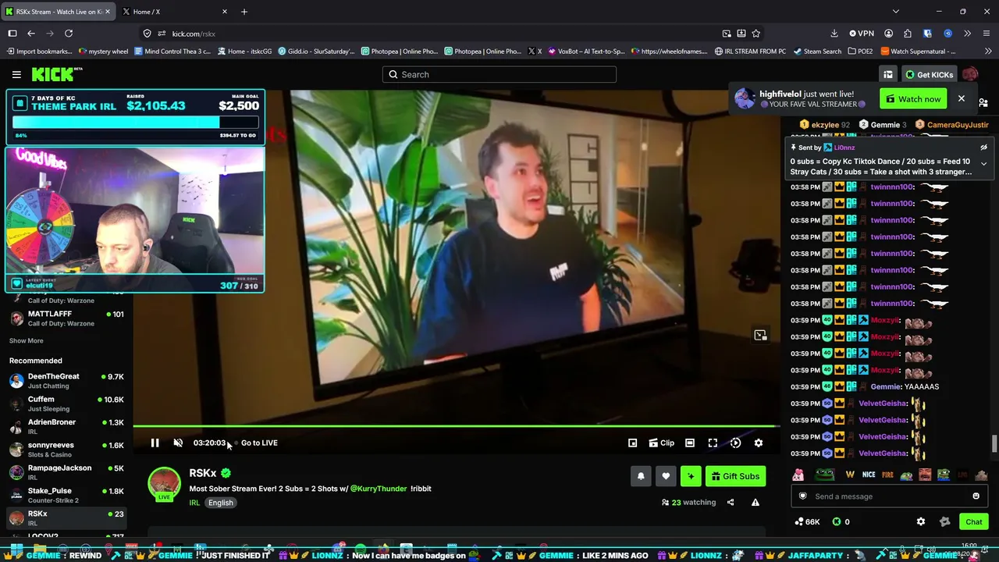The image size is (999, 562).
Task: Click Watch now for highfivelol
Action: (x=912, y=99)
